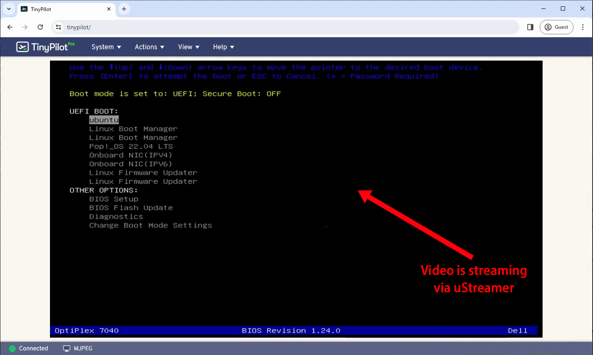Open a new browser tab
This screenshot has width=593, height=355.
tap(124, 9)
